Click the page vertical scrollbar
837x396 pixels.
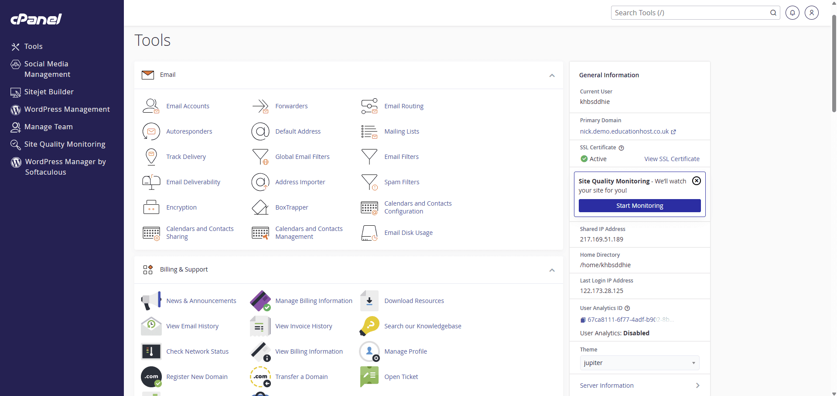click(834, 64)
